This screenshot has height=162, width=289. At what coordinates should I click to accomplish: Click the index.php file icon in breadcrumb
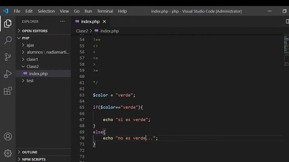coord(96,31)
